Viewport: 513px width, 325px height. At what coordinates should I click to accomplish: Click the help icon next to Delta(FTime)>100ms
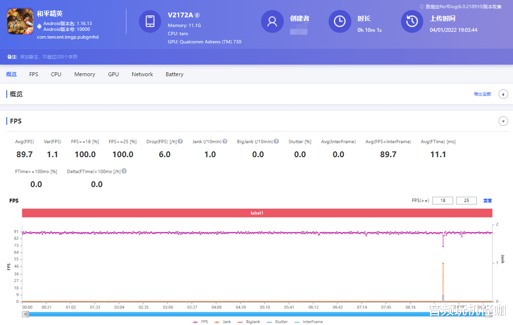coord(125,170)
